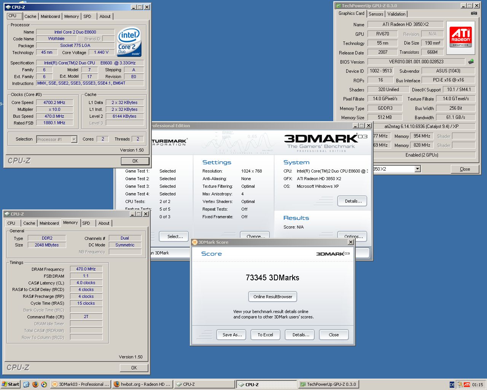This screenshot has height=390, width=487.
Task: Open the GPU selection dropdown in GPU-Z
Action: 417,169
